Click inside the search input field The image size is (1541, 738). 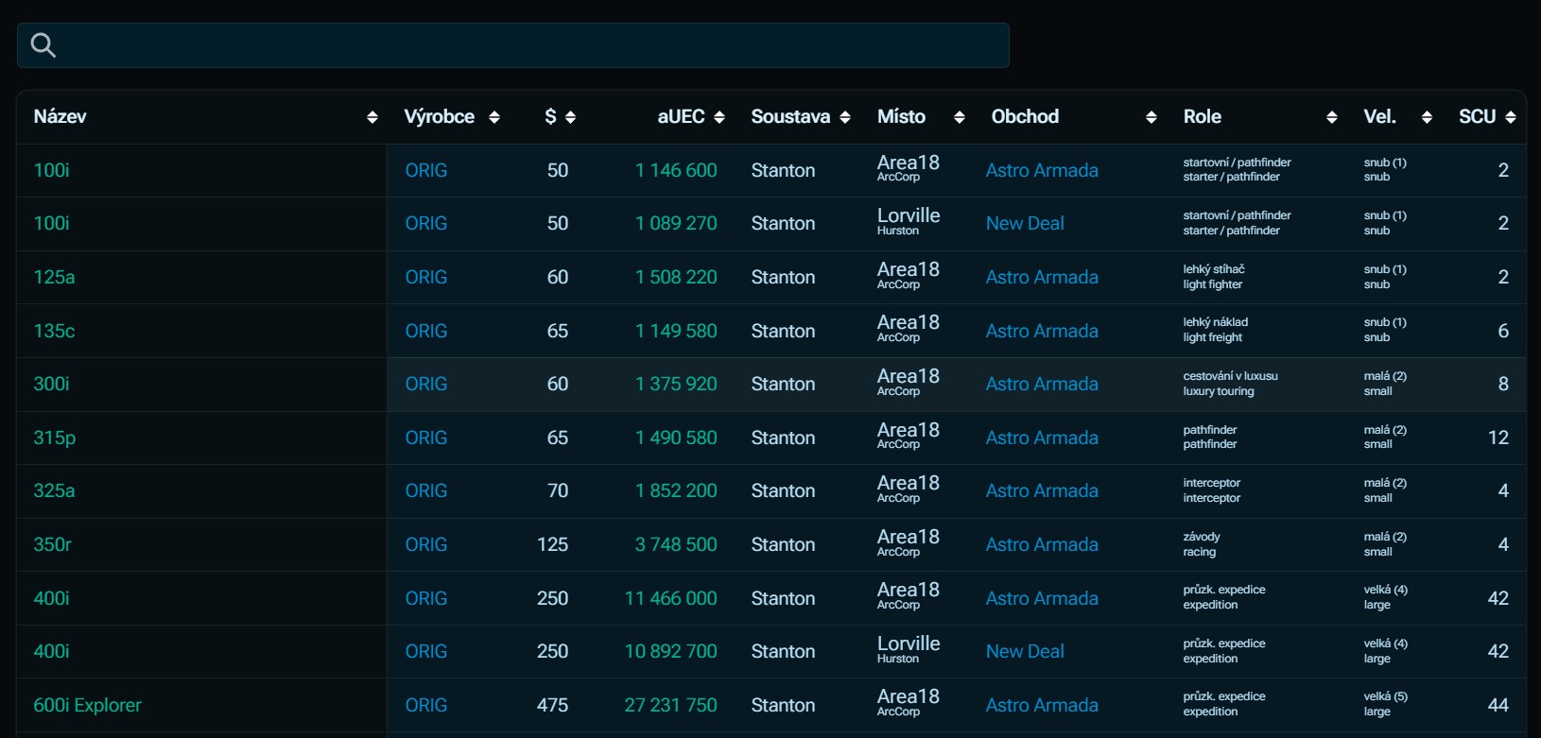pyautogui.click(x=529, y=45)
